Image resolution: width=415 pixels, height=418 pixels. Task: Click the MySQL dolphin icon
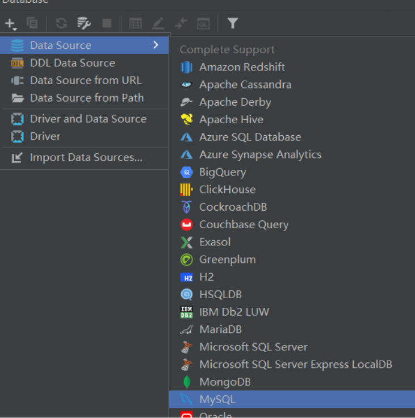(187, 400)
